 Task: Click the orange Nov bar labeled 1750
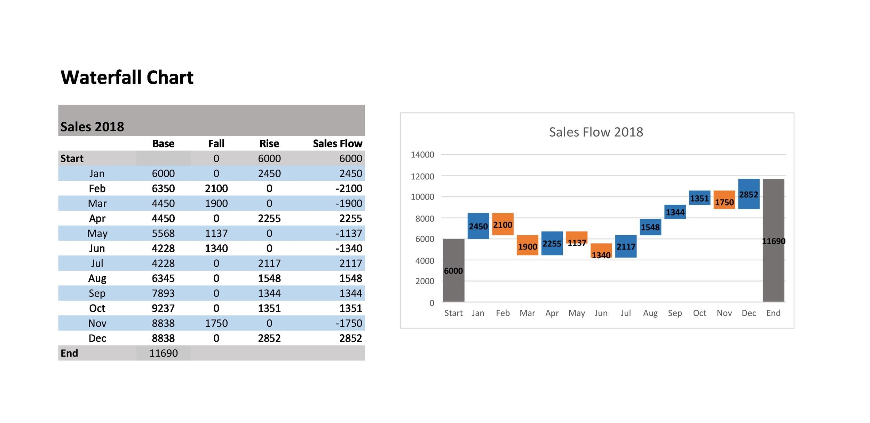pyautogui.click(x=724, y=200)
